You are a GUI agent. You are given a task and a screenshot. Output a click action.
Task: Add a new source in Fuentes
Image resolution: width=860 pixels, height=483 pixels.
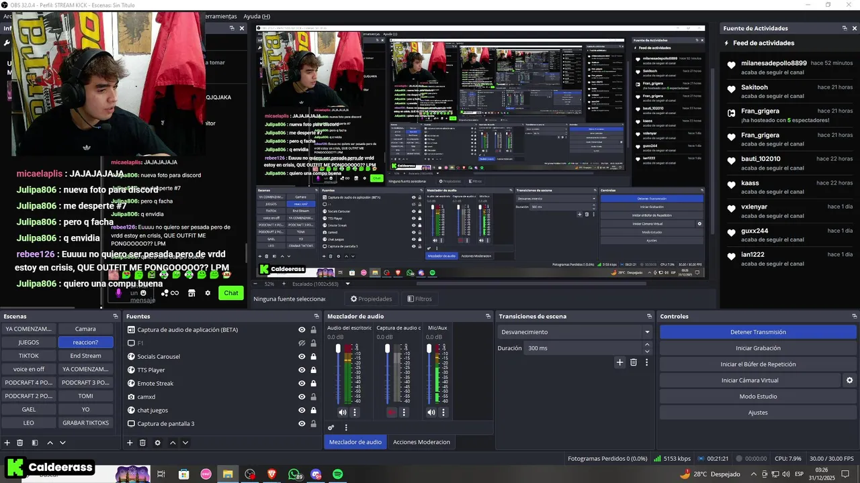(x=130, y=443)
